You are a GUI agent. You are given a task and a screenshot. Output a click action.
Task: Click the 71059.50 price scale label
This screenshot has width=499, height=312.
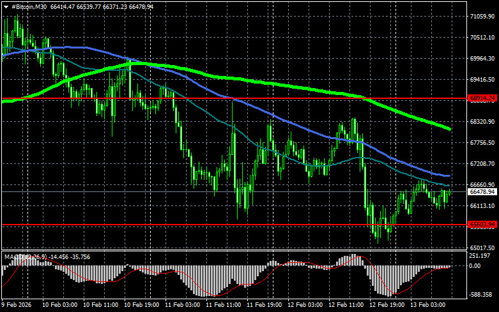point(482,17)
